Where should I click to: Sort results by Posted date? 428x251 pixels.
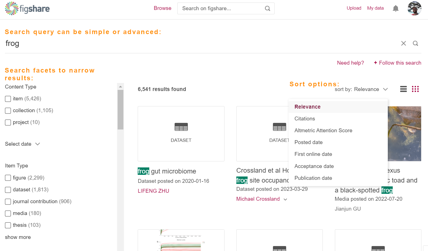[308, 142]
